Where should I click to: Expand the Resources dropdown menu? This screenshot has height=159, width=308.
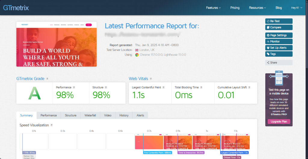257,8
